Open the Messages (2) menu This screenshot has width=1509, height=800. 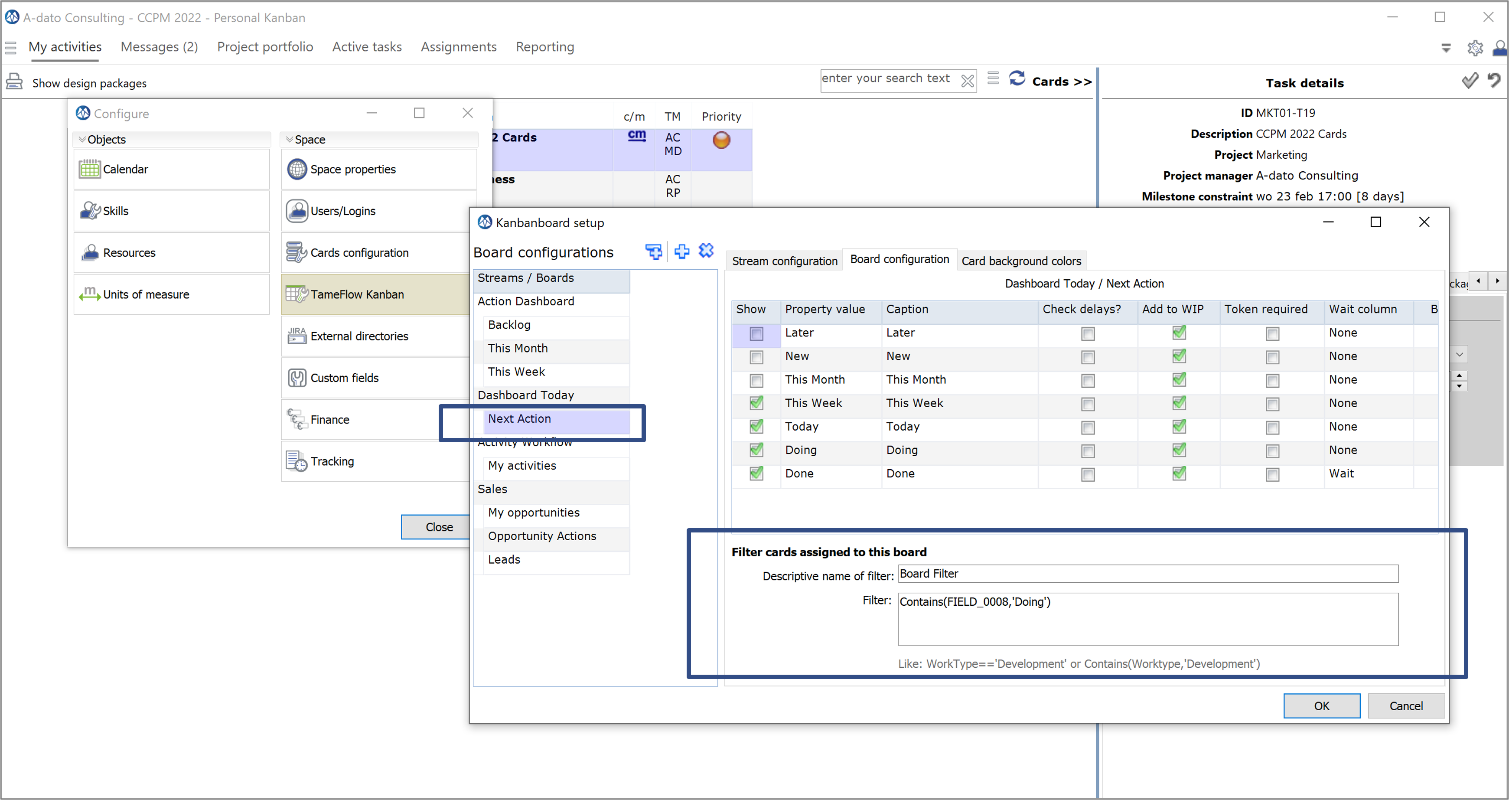pos(160,47)
